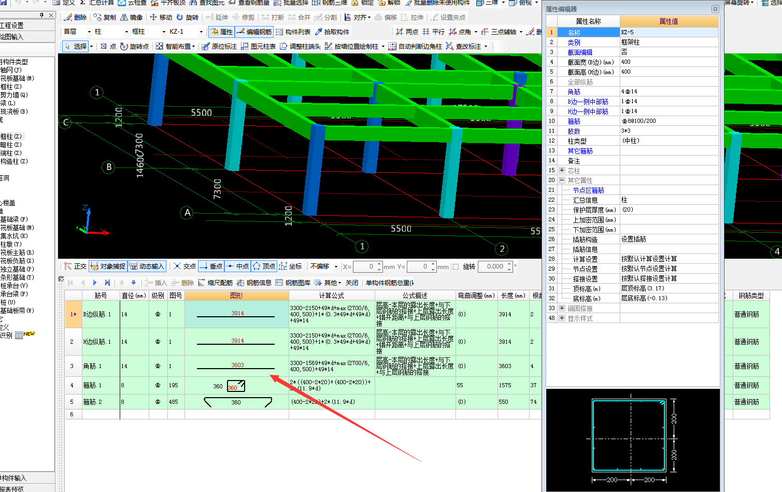The height and width of the screenshot is (492, 782).
Task: Choose the 移动 (move) tool
Action: [161, 17]
